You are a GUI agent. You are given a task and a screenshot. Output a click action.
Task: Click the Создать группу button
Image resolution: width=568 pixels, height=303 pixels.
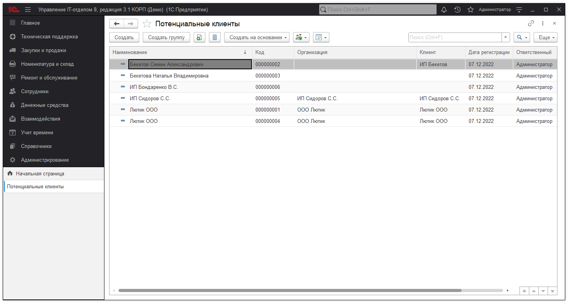166,37
